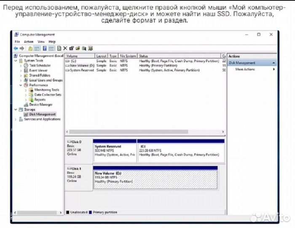
Task: Click the Computer Management root node icon
Action: (x=16, y=56)
